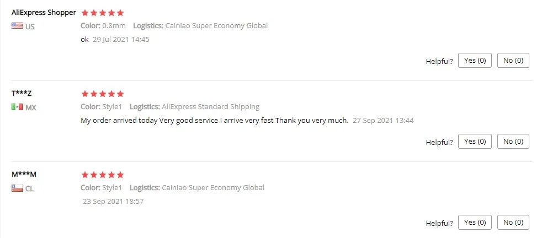Click T***Z's five-star rating
542x238 pixels.
pyautogui.click(x=102, y=94)
